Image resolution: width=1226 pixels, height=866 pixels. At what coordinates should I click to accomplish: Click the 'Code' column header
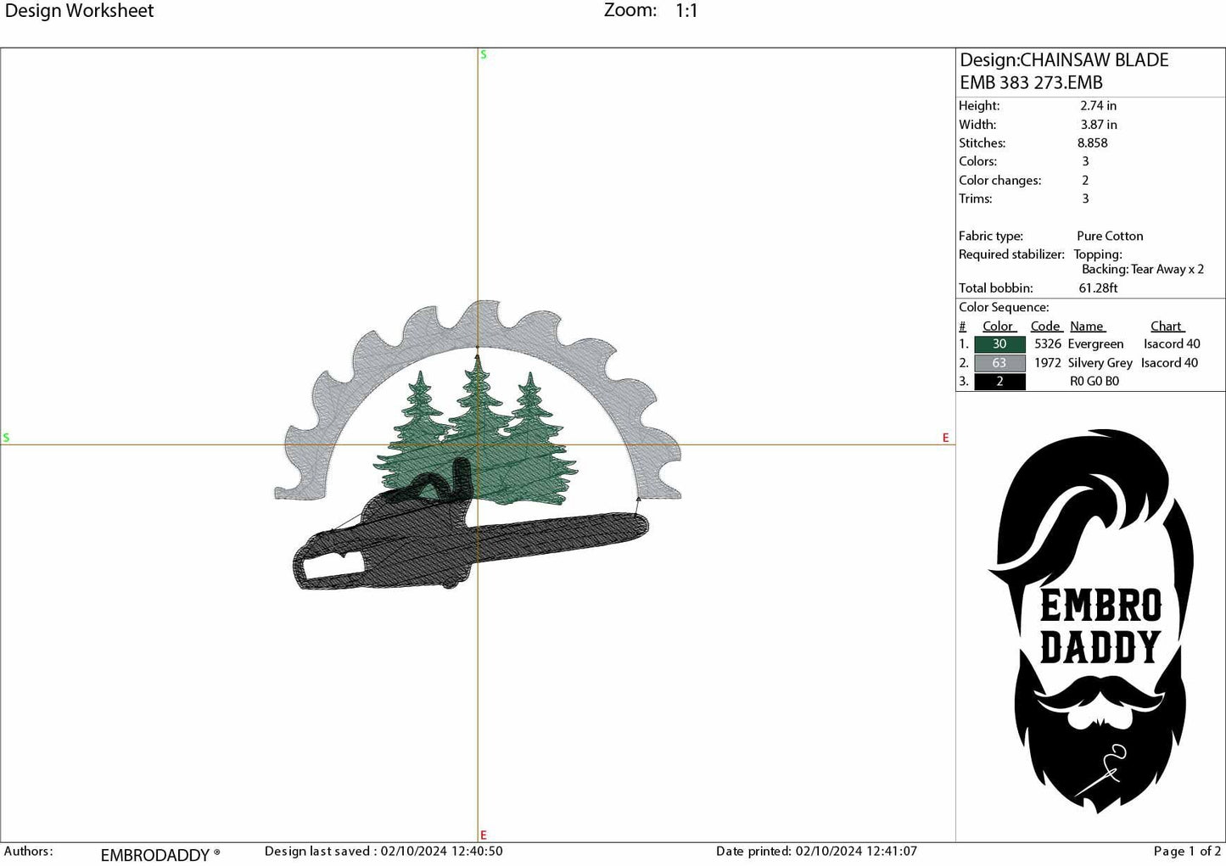(x=1045, y=327)
